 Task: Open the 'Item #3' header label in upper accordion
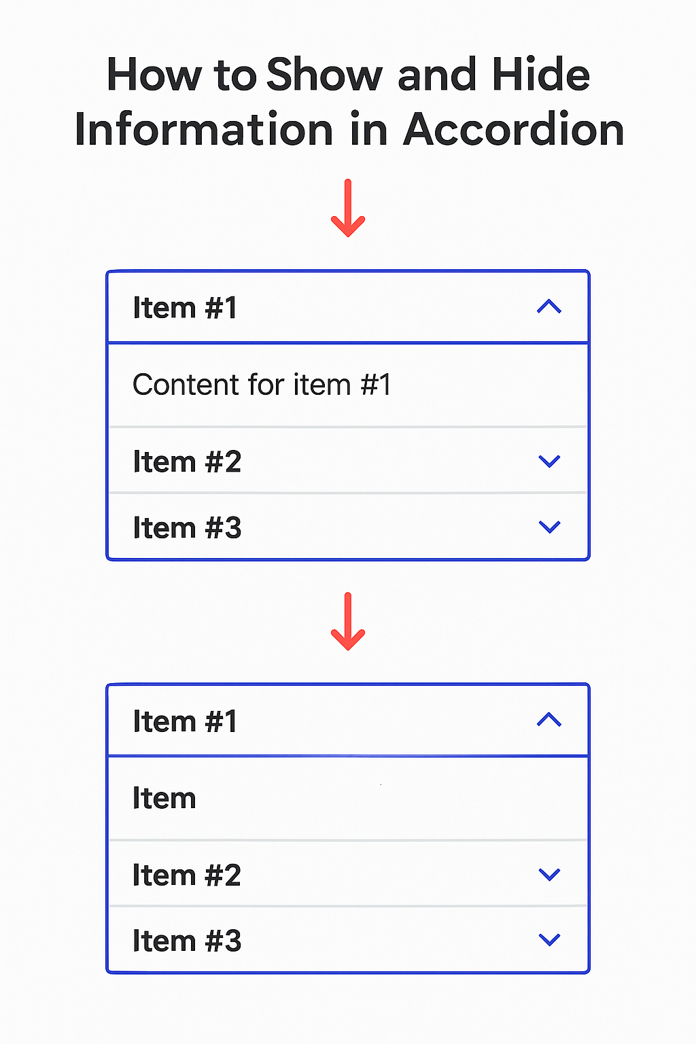187,528
